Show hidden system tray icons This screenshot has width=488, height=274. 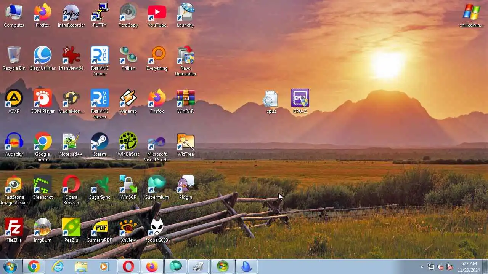(x=422, y=267)
